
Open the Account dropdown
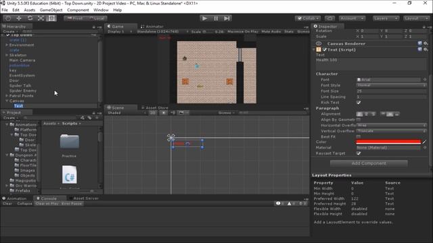(x=352, y=18)
